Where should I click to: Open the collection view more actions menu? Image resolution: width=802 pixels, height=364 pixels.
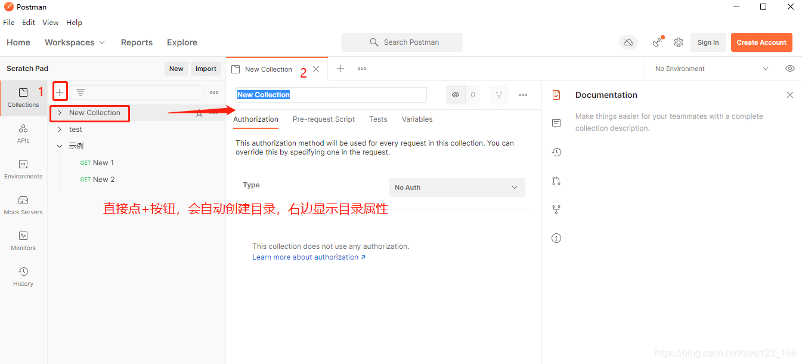[523, 95]
